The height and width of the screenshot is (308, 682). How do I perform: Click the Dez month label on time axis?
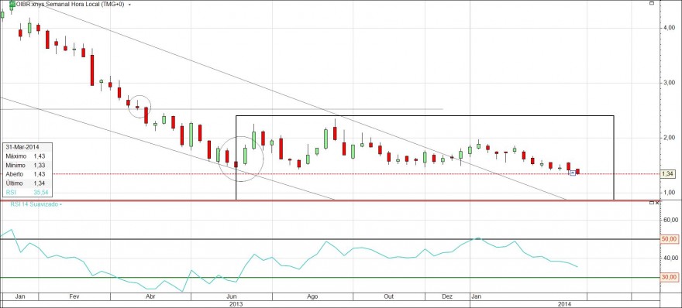point(447,296)
